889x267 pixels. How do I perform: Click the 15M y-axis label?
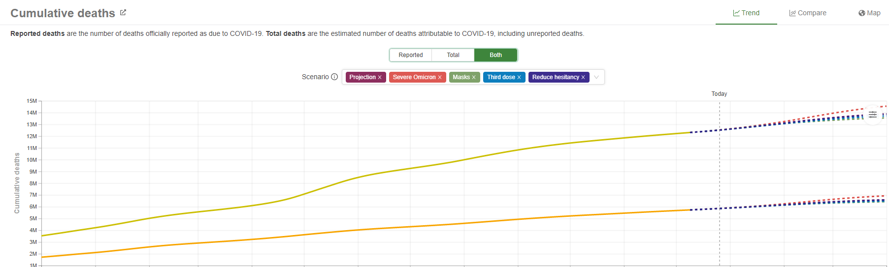click(32, 101)
